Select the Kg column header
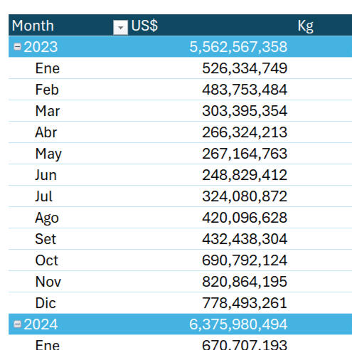Screen dimensions: 352x350 306,26
